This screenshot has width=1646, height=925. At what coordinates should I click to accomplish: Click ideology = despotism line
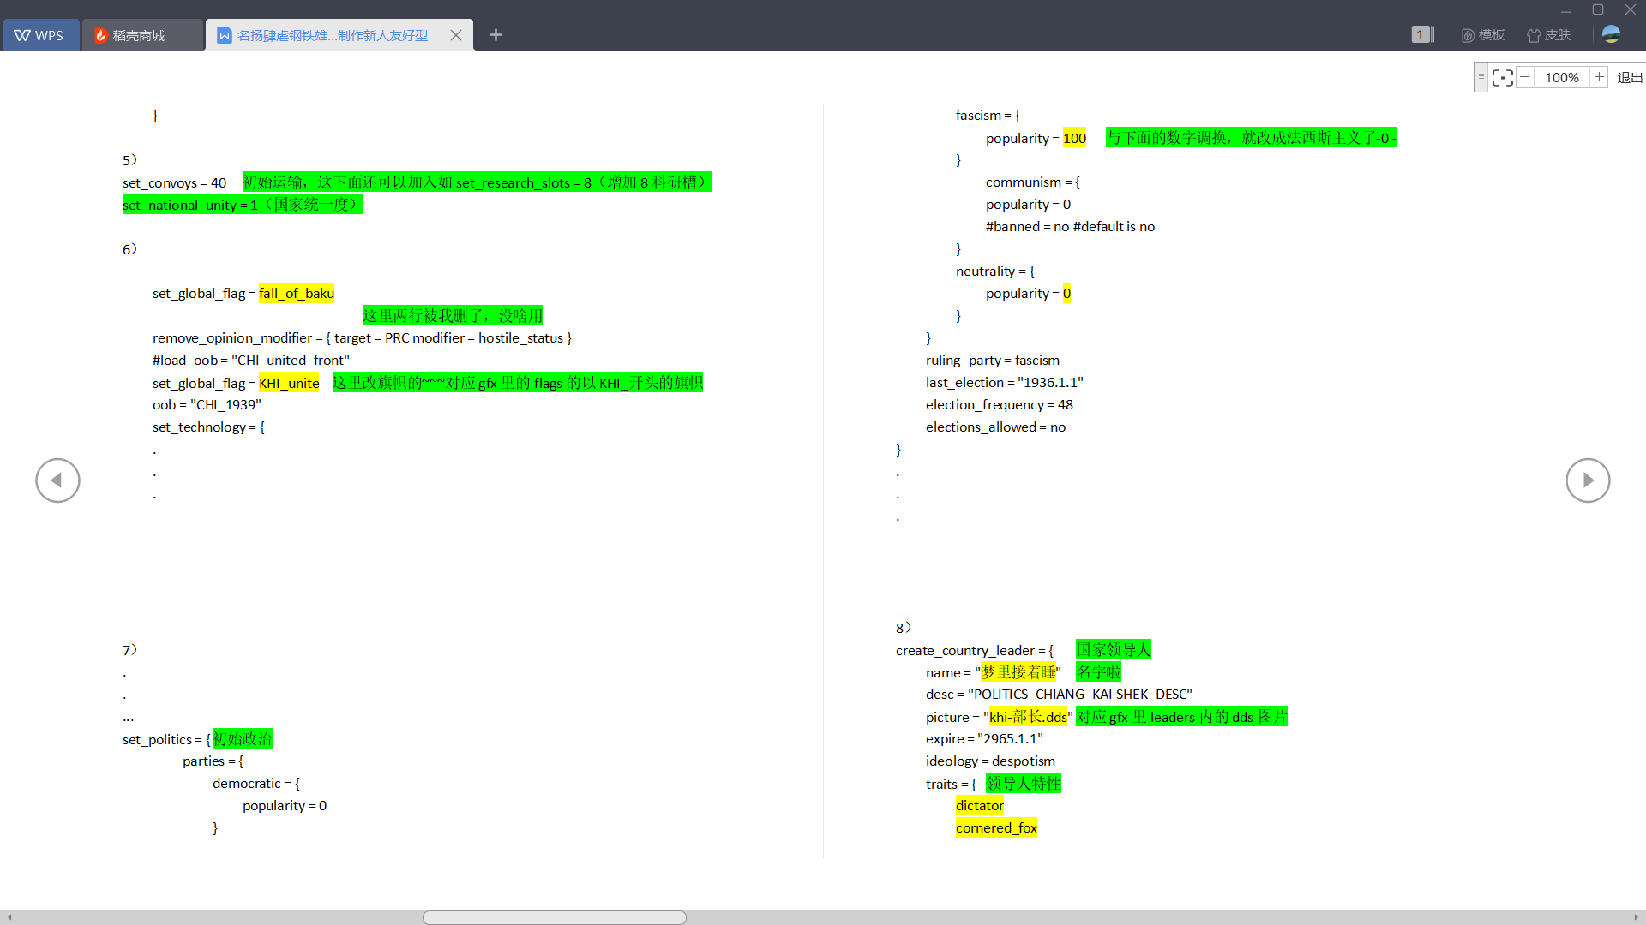pyautogui.click(x=990, y=761)
